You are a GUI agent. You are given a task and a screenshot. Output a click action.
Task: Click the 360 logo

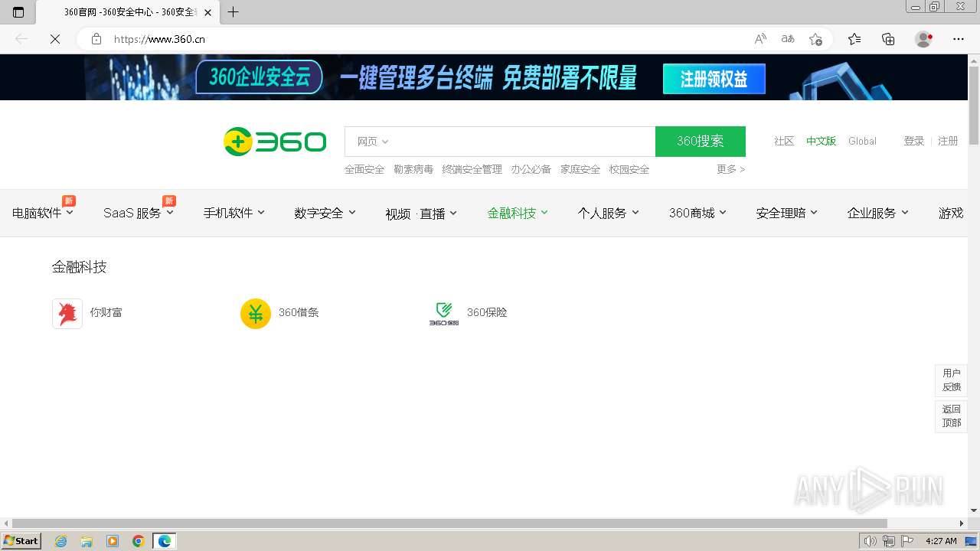click(275, 142)
